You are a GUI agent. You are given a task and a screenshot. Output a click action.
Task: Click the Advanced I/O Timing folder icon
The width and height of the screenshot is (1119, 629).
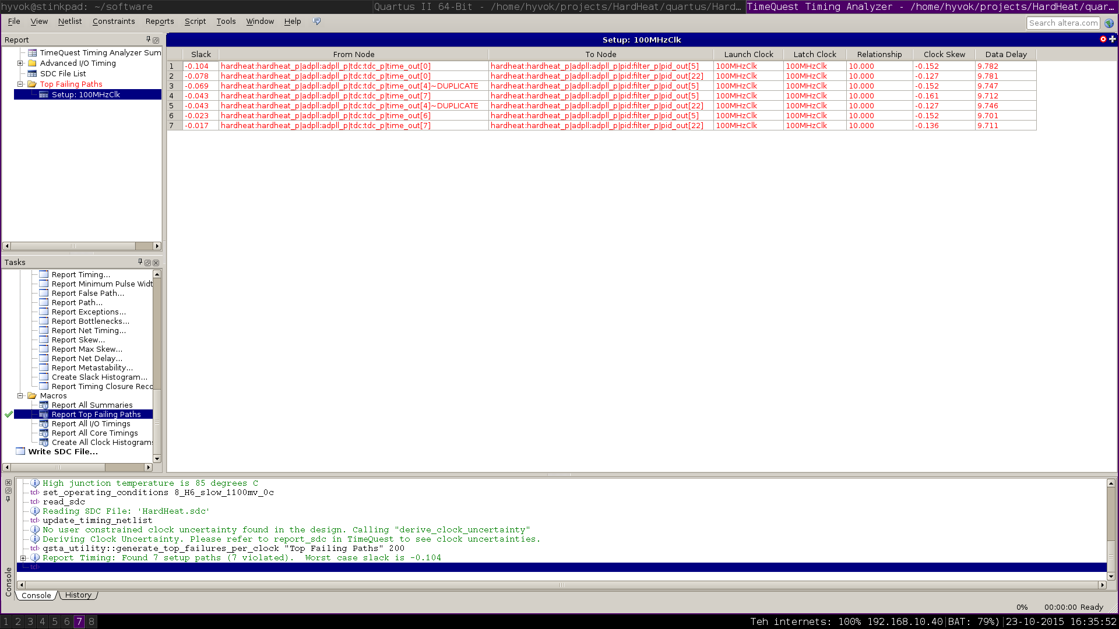coord(33,63)
